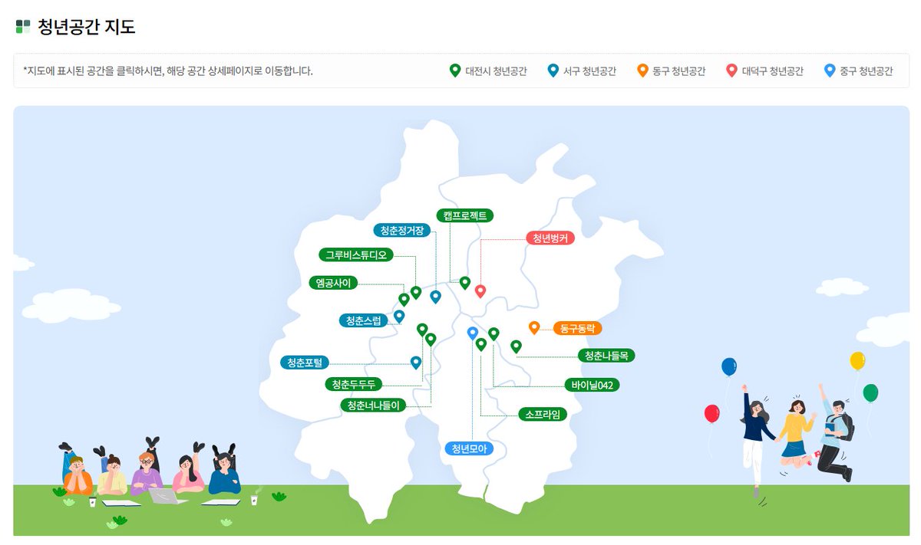
Task: Click the red map pin for 청년벙커
Action: 480,291
